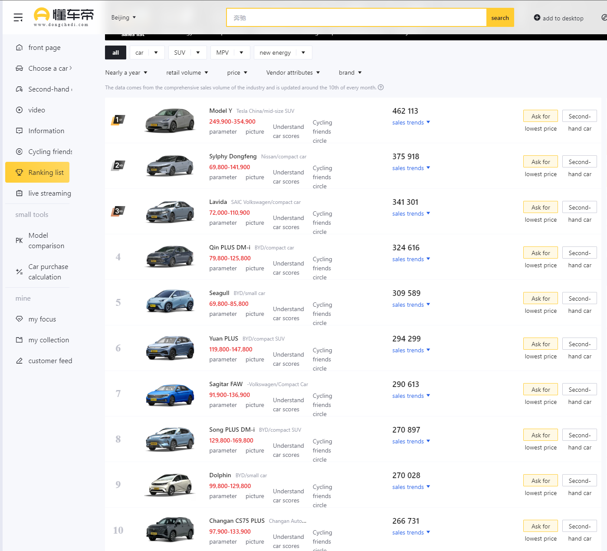Expand sales trends for Seagull

[x=411, y=305]
